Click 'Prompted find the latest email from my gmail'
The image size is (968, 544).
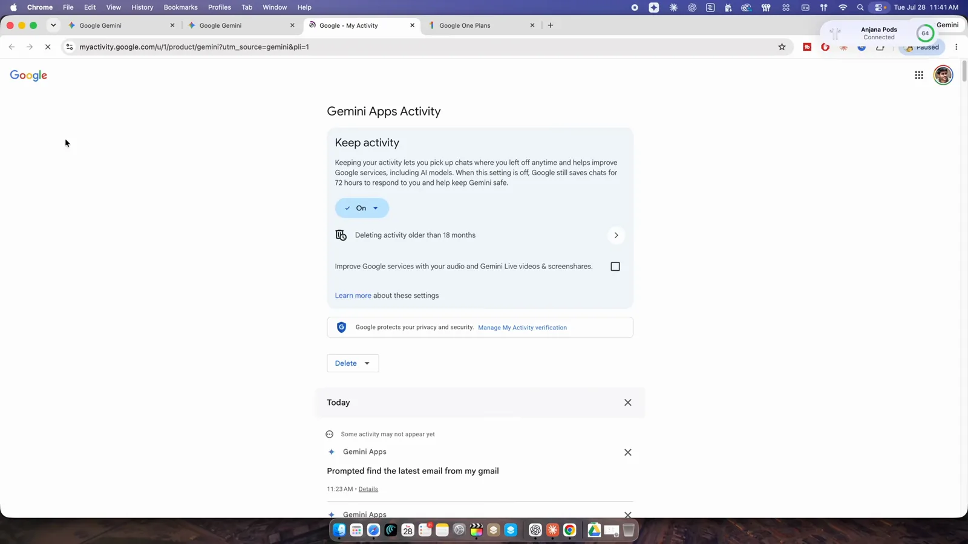pyautogui.click(x=413, y=471)
